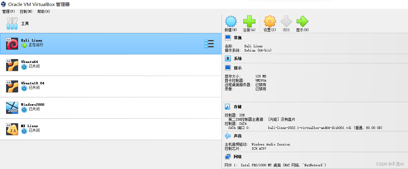This screenshot has width=408, height=169.
Task: Click the Ubuntu18.04 VM logo icon
Action: (x=12, y=86)
